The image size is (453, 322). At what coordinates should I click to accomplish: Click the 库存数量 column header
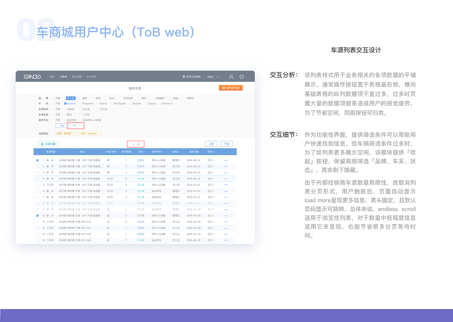click(x=126, y=151)
